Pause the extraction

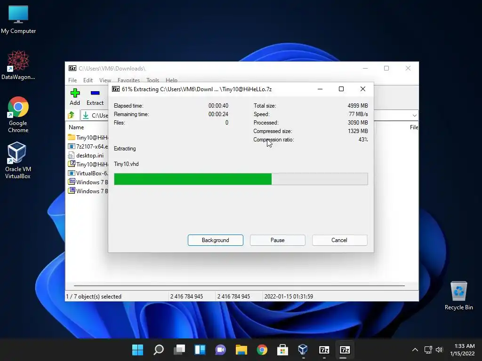pyautogui.click(x=278, y=240)
